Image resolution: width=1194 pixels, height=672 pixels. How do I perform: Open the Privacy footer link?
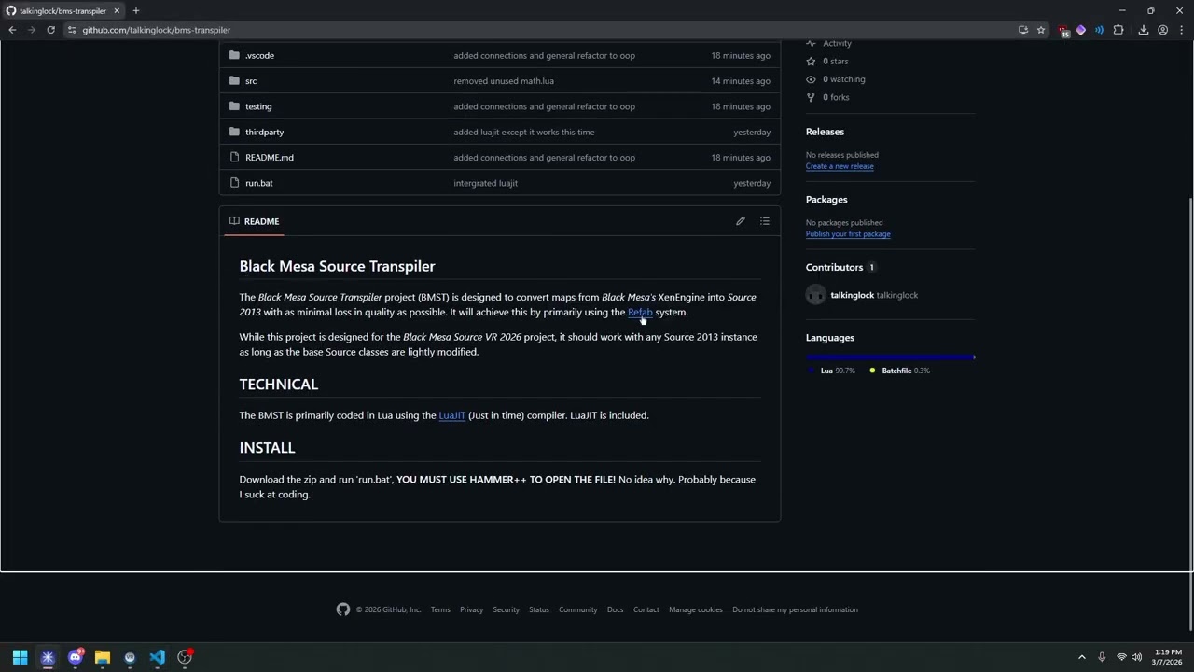[471, 609]
